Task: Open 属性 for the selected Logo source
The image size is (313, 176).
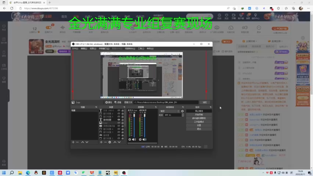Action: click(109, 102)
